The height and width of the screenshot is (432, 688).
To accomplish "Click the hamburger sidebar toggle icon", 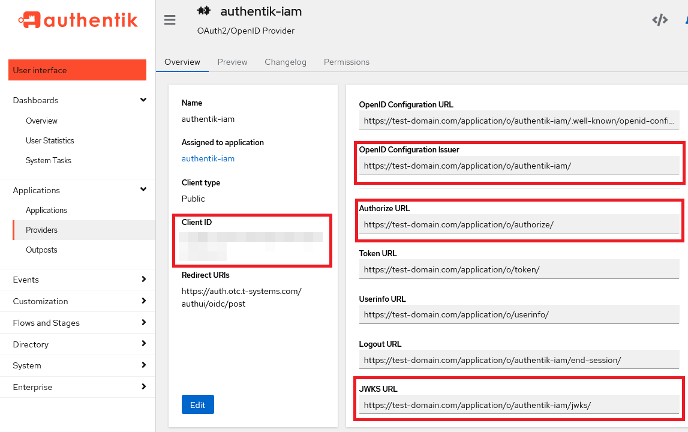I will pyautogui.click(x=170, y=20).
